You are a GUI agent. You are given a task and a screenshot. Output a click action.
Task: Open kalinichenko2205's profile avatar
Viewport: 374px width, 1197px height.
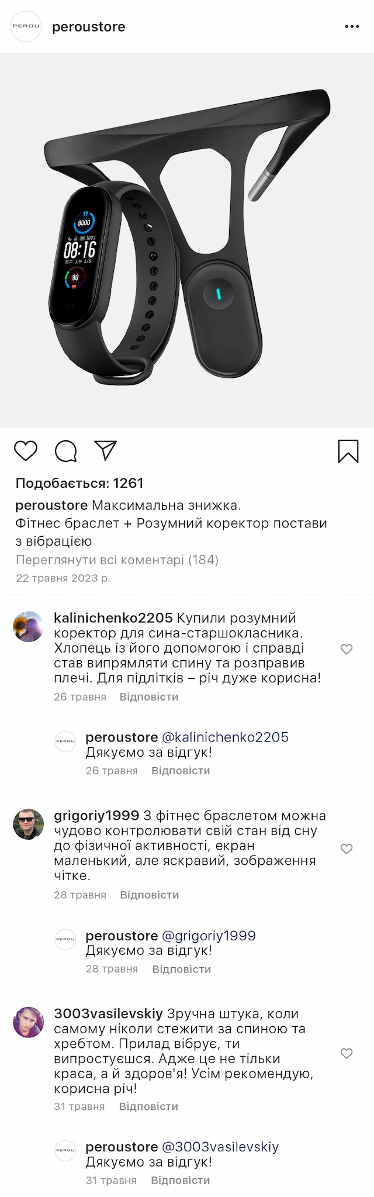[x=29, y=627]
